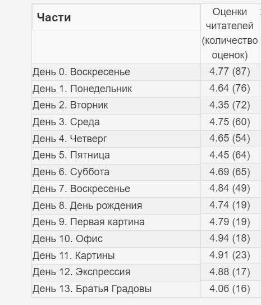Open the chapter День 12. Экспрессия
Image resolution: width=261 pixels, height=305 pixels.
click(81, 272)
